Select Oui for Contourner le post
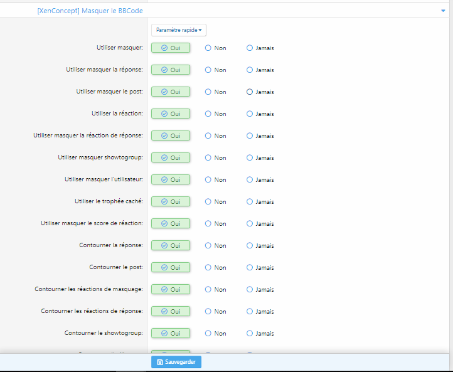The width and height of the screenshot is (453, 372). click(171, 267)
